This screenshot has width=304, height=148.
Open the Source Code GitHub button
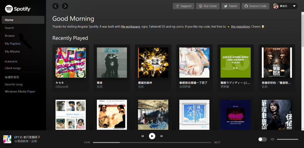[x=255, y=6]
